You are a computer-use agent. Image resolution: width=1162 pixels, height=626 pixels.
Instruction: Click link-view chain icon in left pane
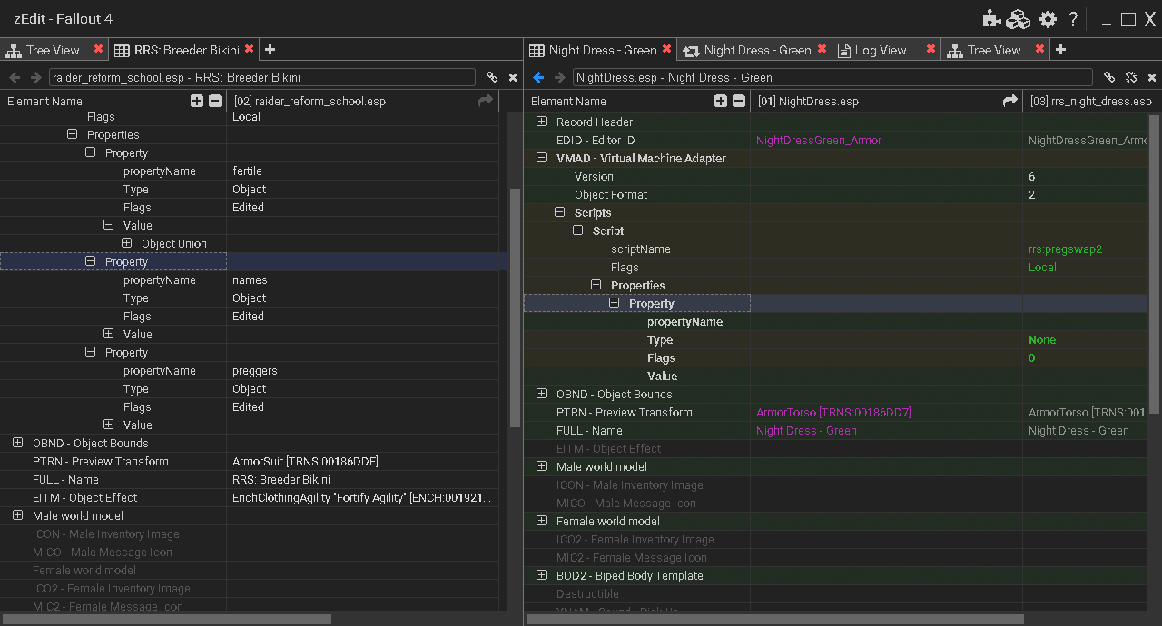pyautogui.click(x=491, y=78)
